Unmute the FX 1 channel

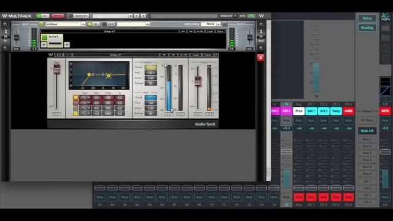pos(311,197)
